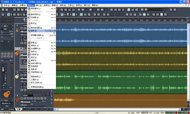Open Tempo view entry (Alt+9)

(42, 60)
